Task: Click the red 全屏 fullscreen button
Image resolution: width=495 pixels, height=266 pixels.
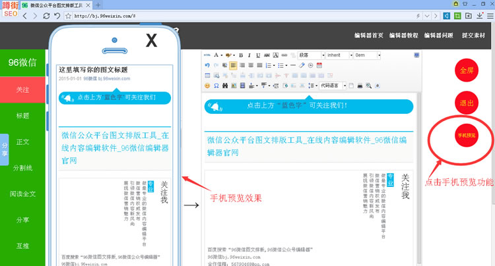Action: click(467, 70)
